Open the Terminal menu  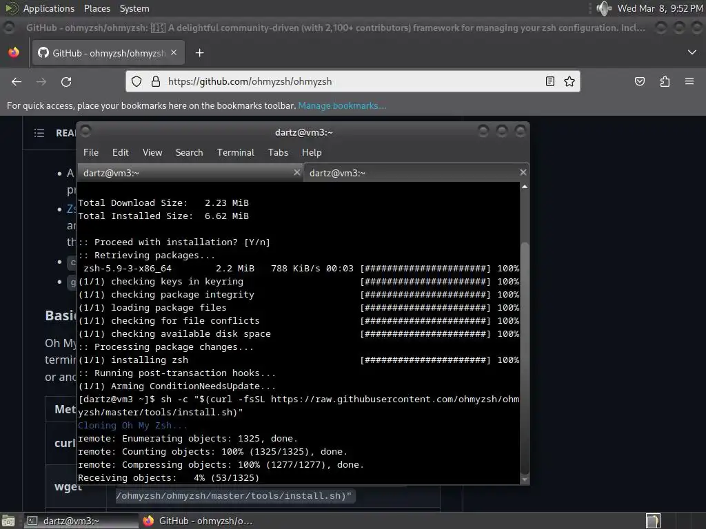click(x=236, y=152)
